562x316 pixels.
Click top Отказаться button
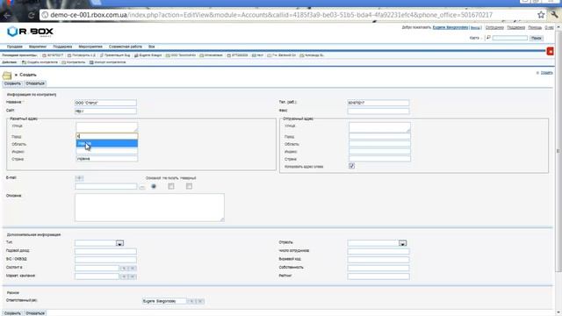pos(35,83)
